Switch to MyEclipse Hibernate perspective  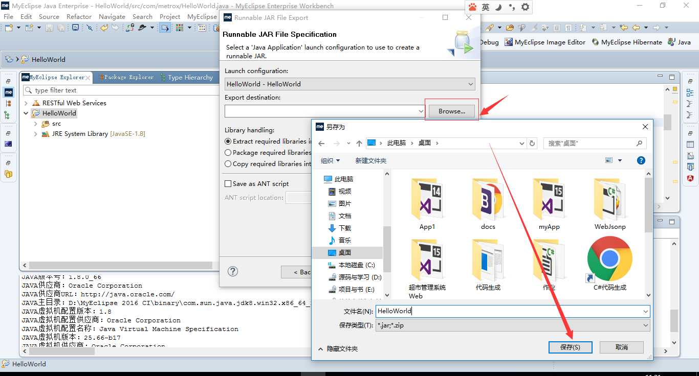[x=627, y=42]
